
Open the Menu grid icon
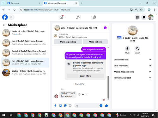tap(137, 17)
